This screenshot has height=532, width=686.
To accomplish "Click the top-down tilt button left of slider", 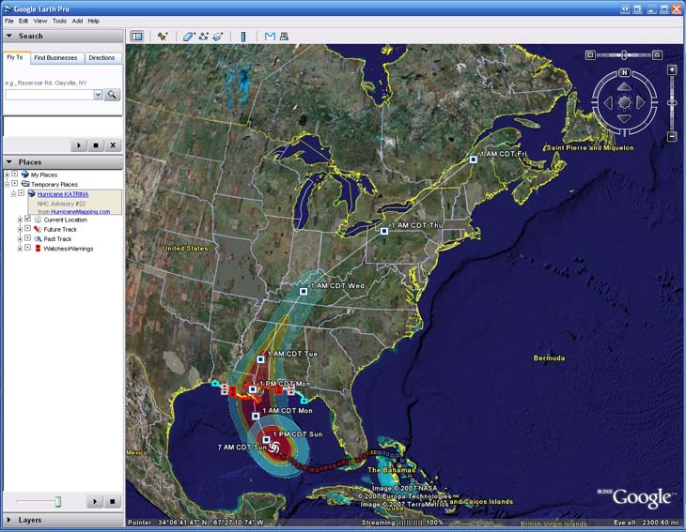I will click(x=590, y=55).
